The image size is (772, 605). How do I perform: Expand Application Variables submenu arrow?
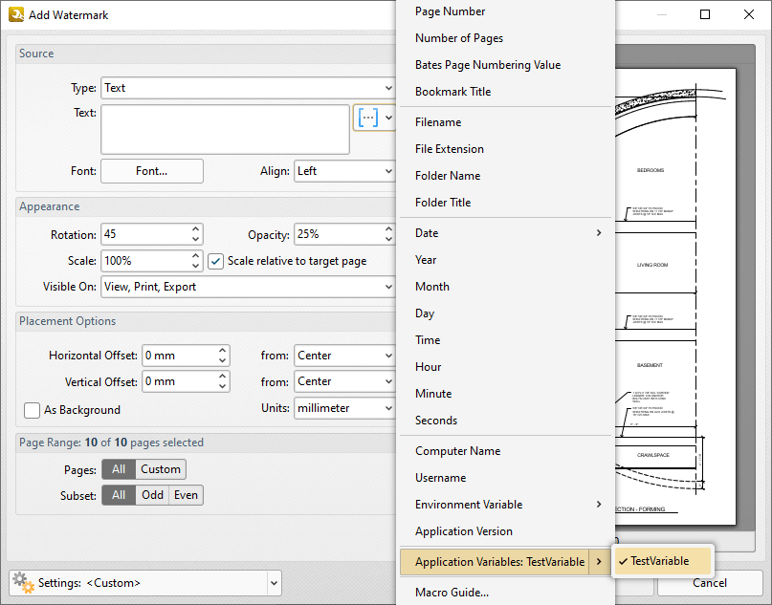point(599,562)
